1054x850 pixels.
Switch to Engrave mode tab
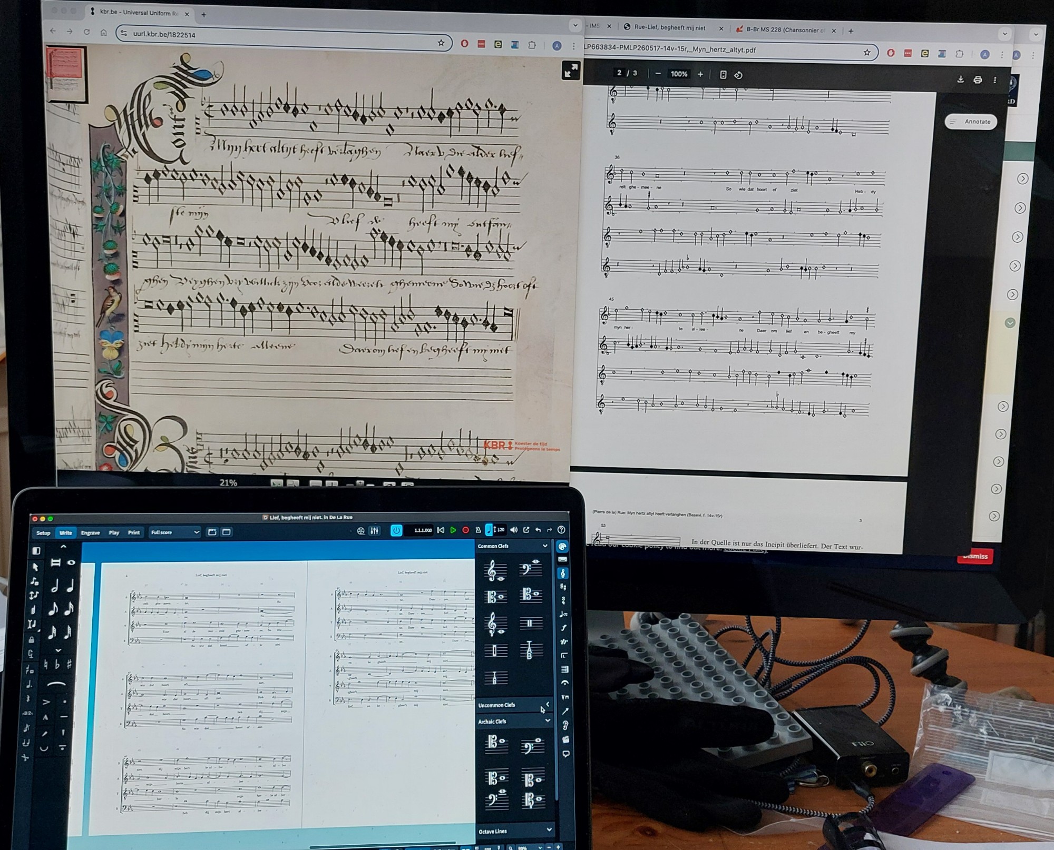click(90, 532)
